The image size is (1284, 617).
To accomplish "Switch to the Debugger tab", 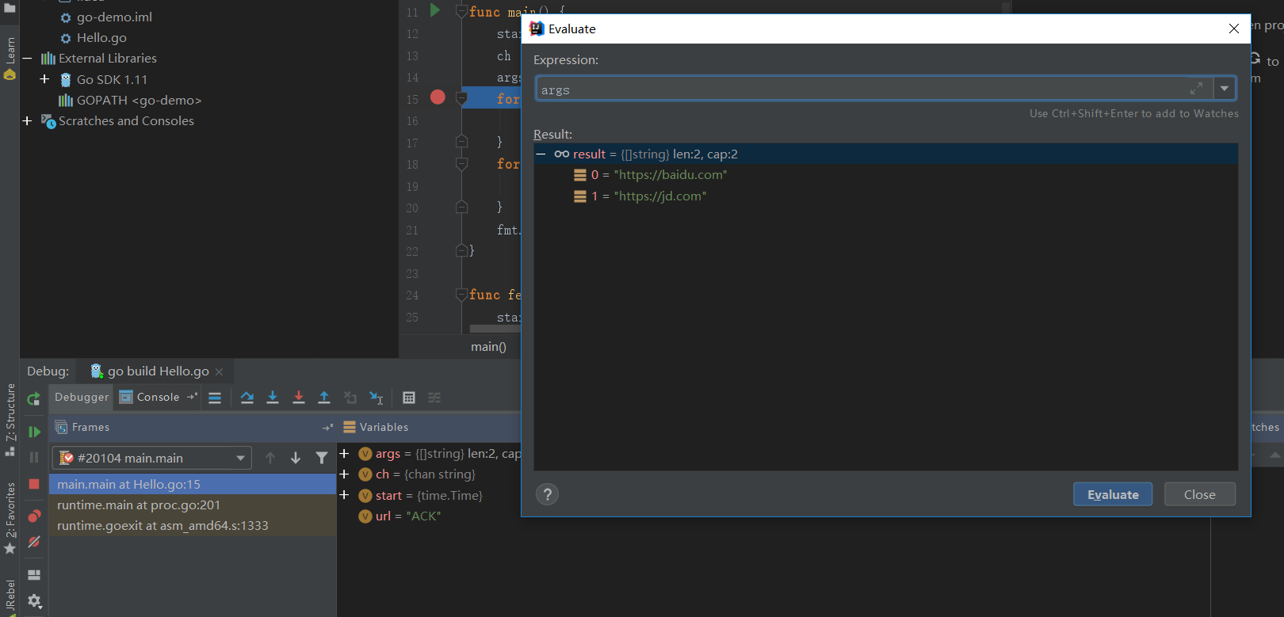I will (82, 398).
